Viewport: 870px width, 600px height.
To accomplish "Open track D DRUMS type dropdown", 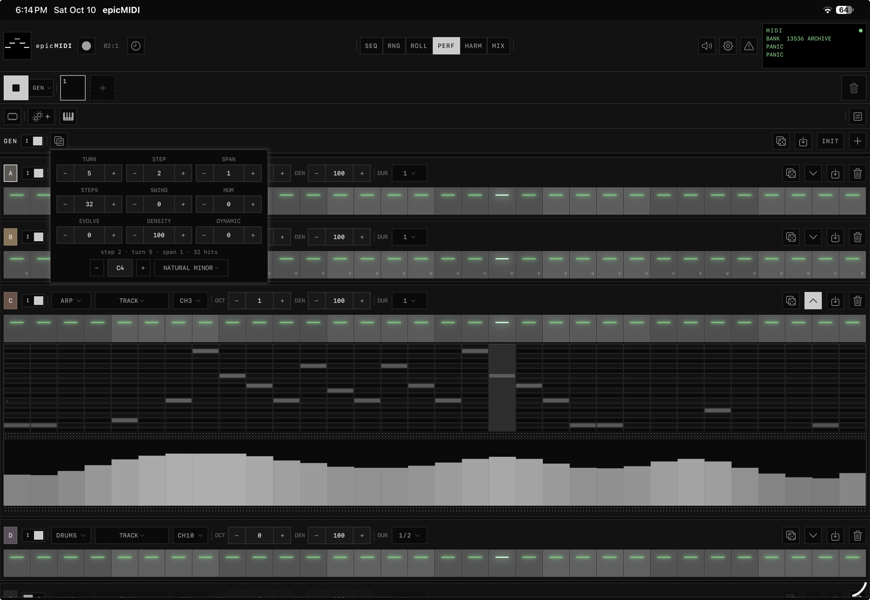I will 71,536.
